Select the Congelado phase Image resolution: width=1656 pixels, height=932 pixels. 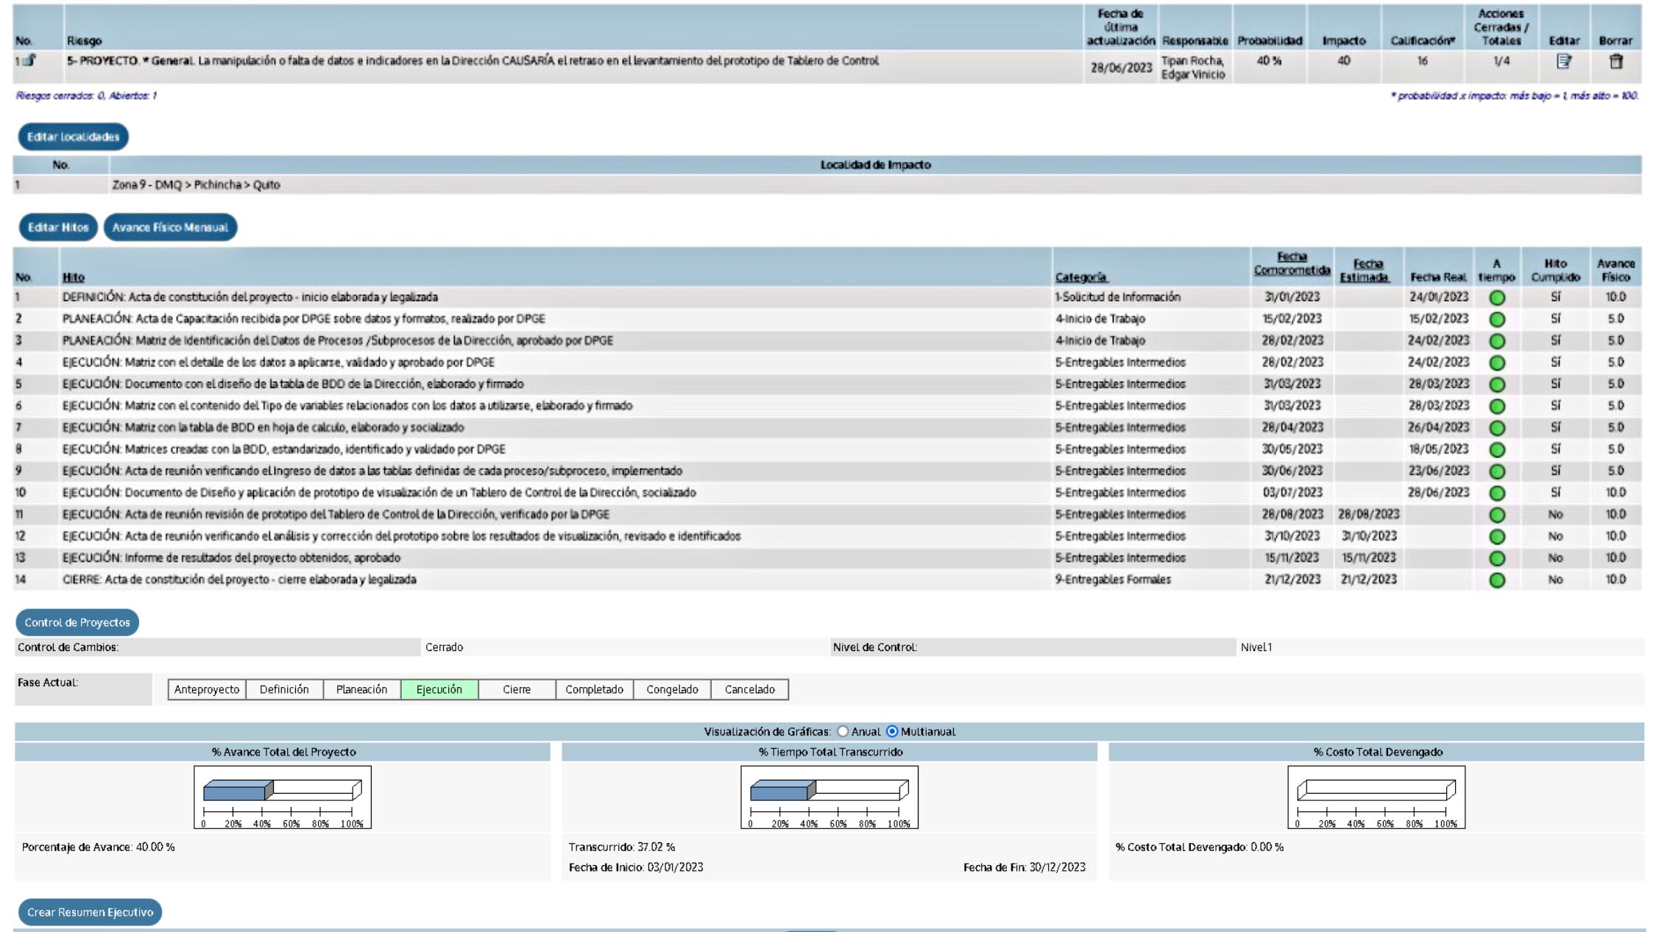click(x=672, y=689)
